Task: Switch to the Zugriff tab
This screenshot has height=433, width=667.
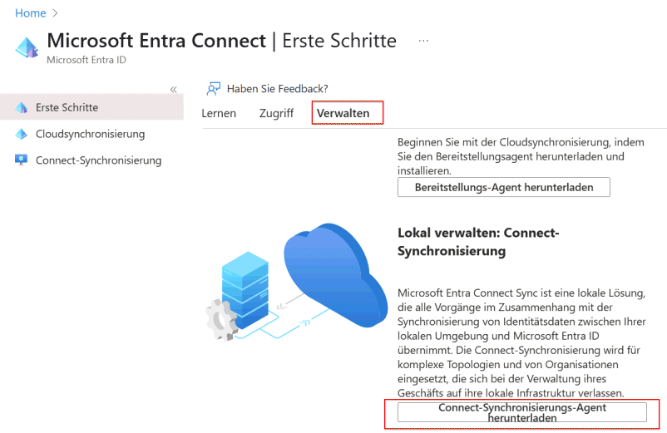Action: click(x=276, y=114)
